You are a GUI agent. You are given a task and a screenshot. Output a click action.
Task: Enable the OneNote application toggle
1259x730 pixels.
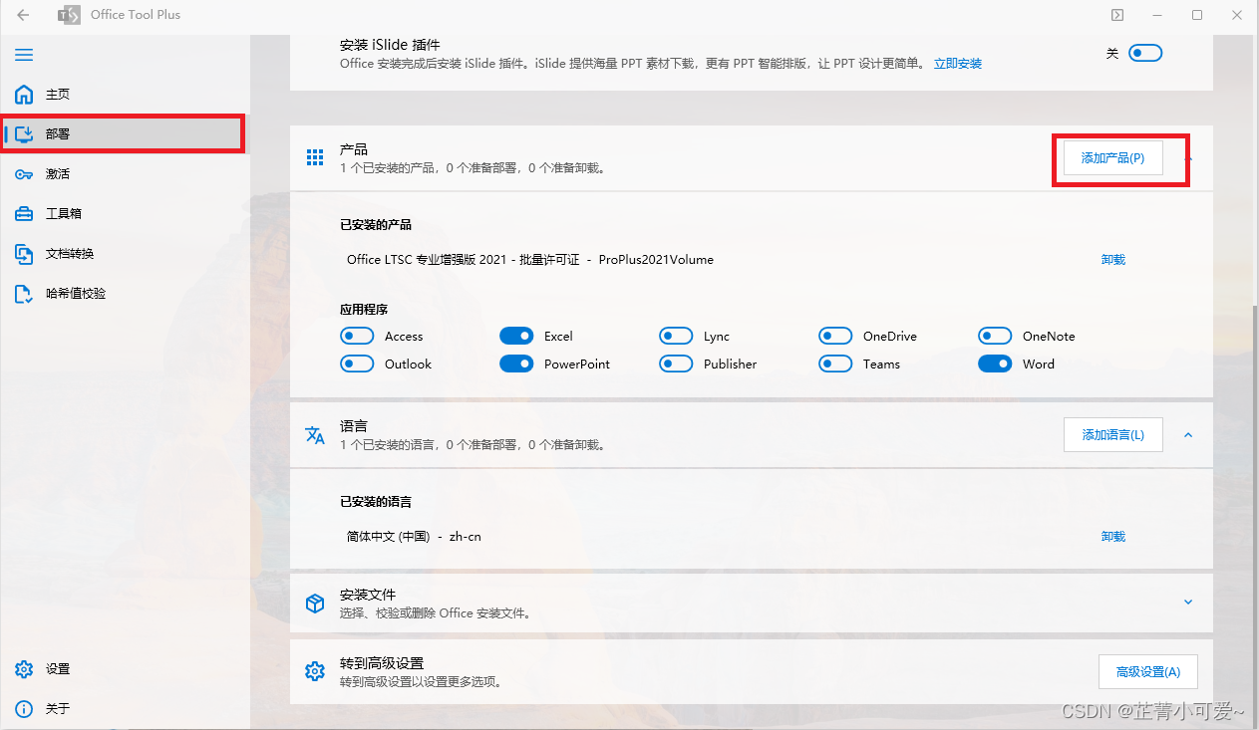995,337
